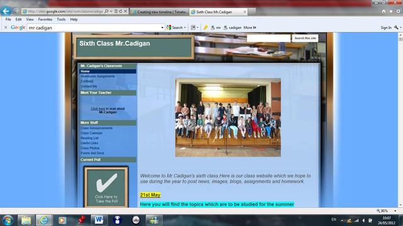
Task: Open the Contact Me link
Action: [x=89, y=86]
